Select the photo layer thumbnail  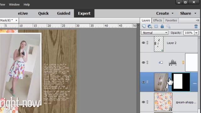[161, 82]
